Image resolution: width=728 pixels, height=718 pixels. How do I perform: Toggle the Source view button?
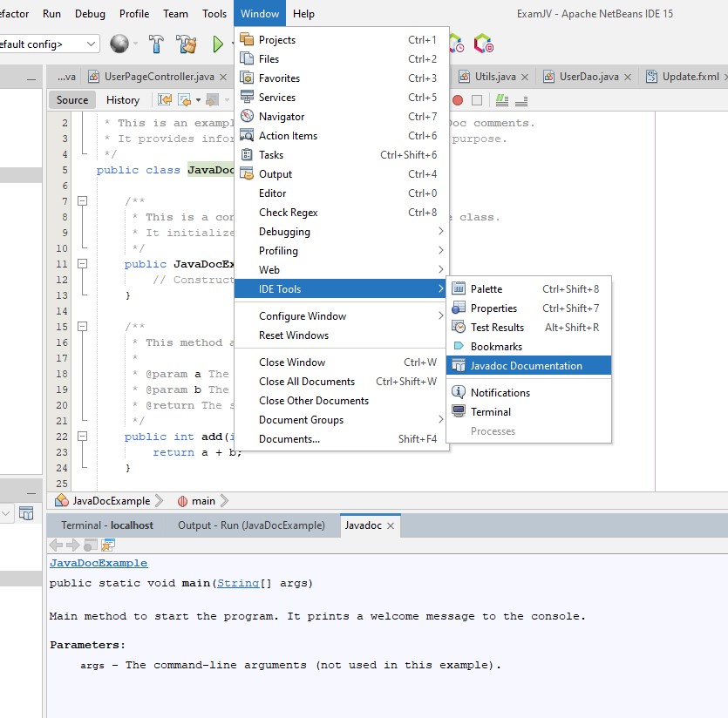[x=72, y=100]
